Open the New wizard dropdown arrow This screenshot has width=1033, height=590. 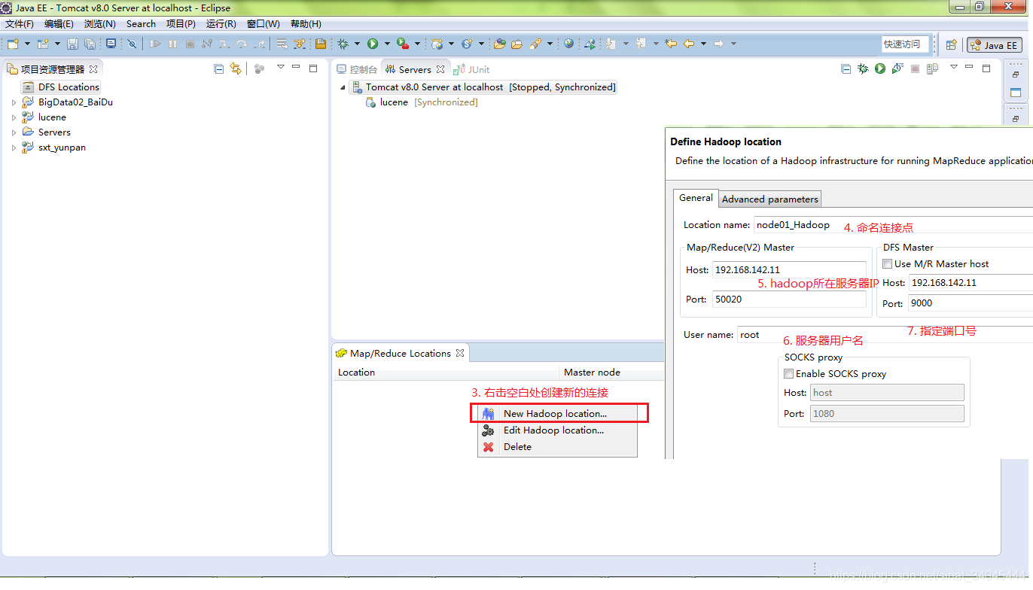[26, 44]
